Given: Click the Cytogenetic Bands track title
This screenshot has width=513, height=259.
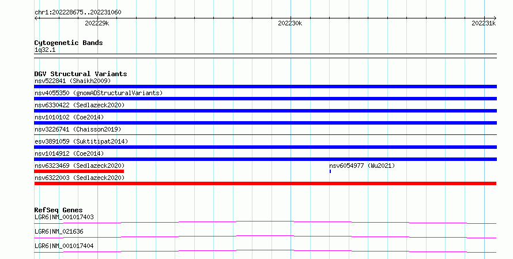Looking at the screenshot, I should pos(69,43).
